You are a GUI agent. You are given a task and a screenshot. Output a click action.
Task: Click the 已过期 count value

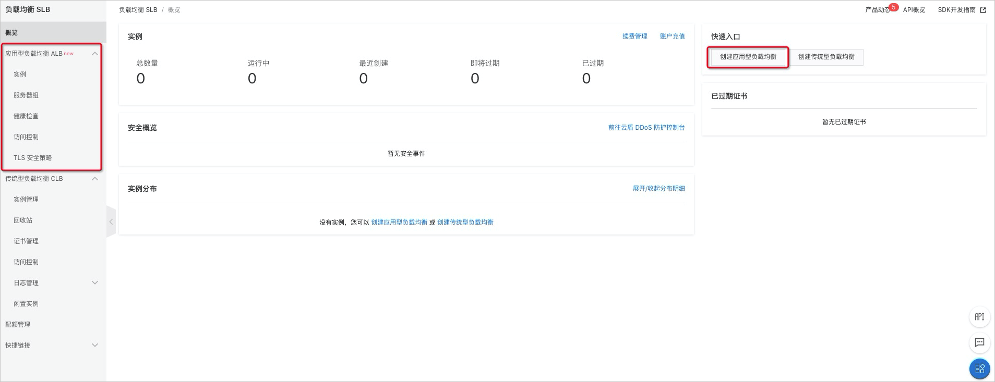click(x=586, y=79)
